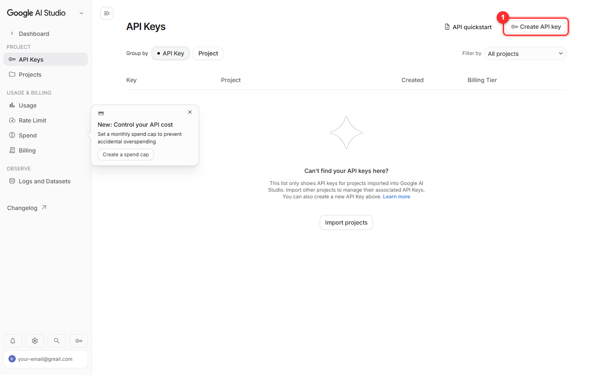This screenshot has height=375, width=601.
Task: Open the API quickstart link
Action: (468, 27)
